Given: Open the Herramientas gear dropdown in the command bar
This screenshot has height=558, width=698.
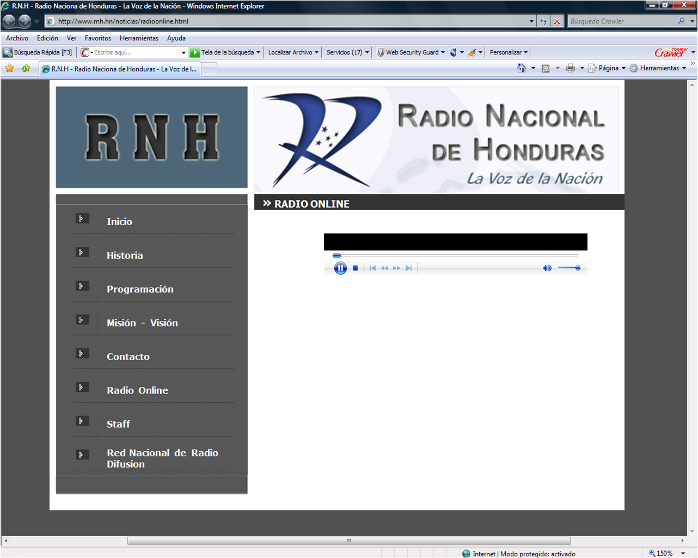Looking at the screenshot, I should pos(658,68).
